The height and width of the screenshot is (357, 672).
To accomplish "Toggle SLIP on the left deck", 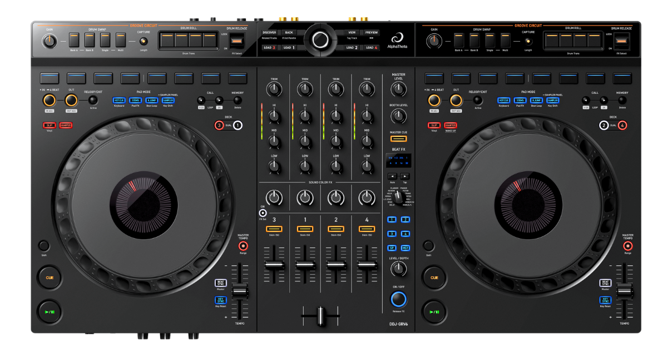I will (49, 125).
